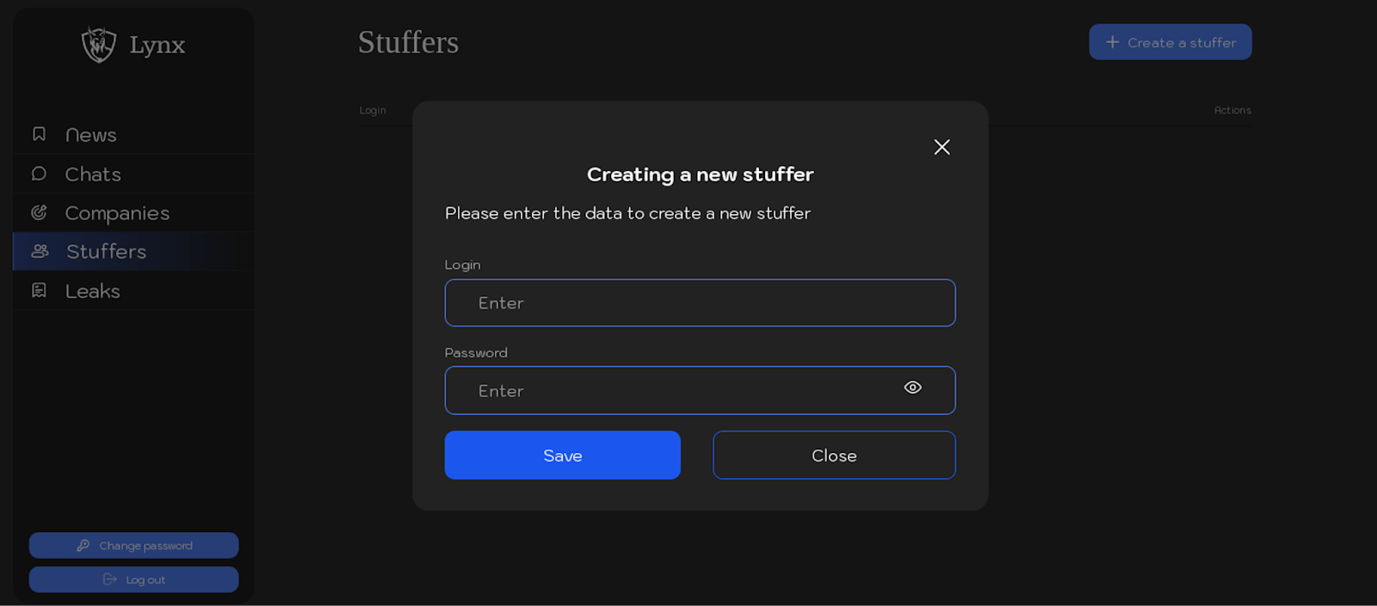Open the News page from sidebar
Image resolution: width=1377 pixels, height=606 pixels.
click(90, 134)
